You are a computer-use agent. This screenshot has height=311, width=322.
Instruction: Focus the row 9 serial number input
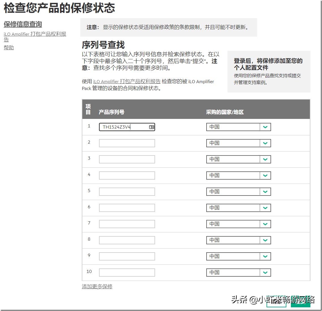point(127,257)
